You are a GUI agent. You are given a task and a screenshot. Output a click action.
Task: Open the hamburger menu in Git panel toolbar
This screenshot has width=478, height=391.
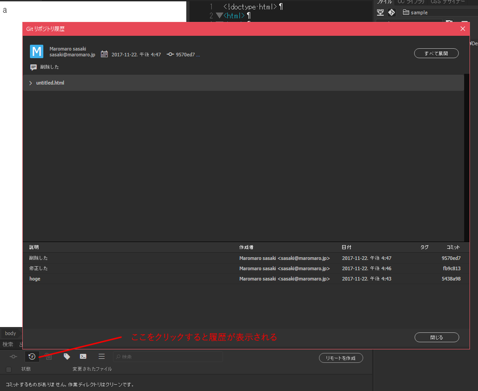[x=101, y=356]
